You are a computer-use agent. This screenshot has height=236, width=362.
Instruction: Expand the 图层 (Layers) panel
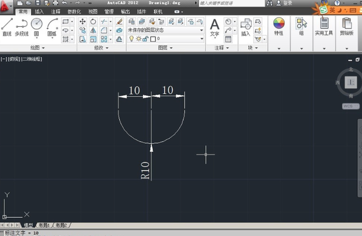click(x=165, y=48)
